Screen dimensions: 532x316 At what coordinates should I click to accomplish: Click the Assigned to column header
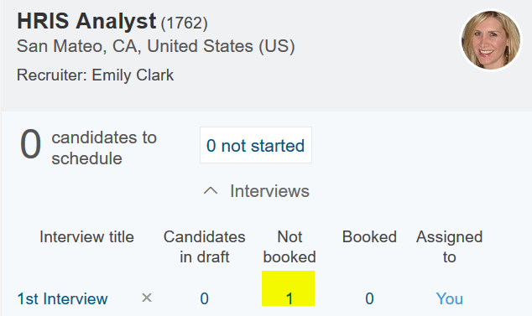click(449, 246)
